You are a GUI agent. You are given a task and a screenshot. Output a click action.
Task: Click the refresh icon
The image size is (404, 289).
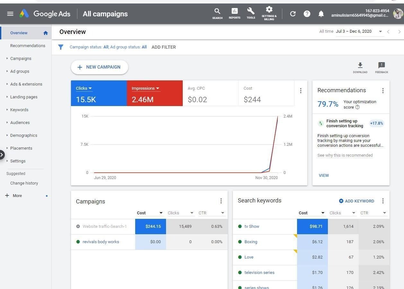[293, 14]
